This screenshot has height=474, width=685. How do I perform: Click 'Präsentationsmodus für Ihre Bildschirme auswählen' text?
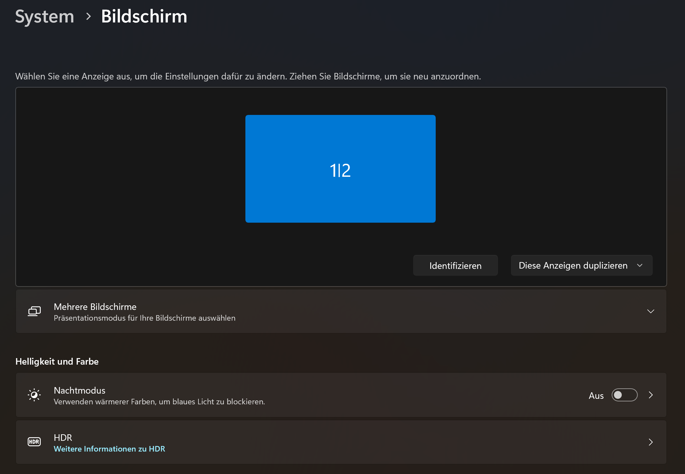tap(144, 318)
